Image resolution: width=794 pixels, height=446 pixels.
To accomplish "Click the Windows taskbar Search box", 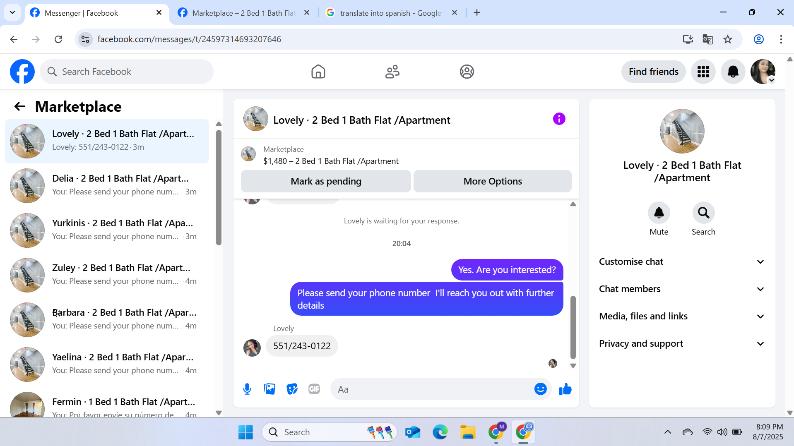I will pyautogui.click(x=330, y=432).
